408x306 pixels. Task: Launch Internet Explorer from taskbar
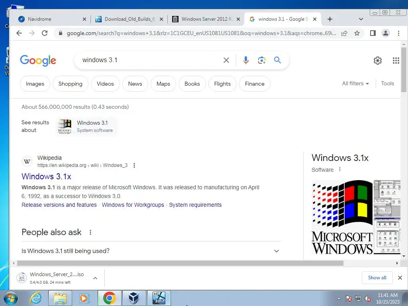(x=35, y=298)
